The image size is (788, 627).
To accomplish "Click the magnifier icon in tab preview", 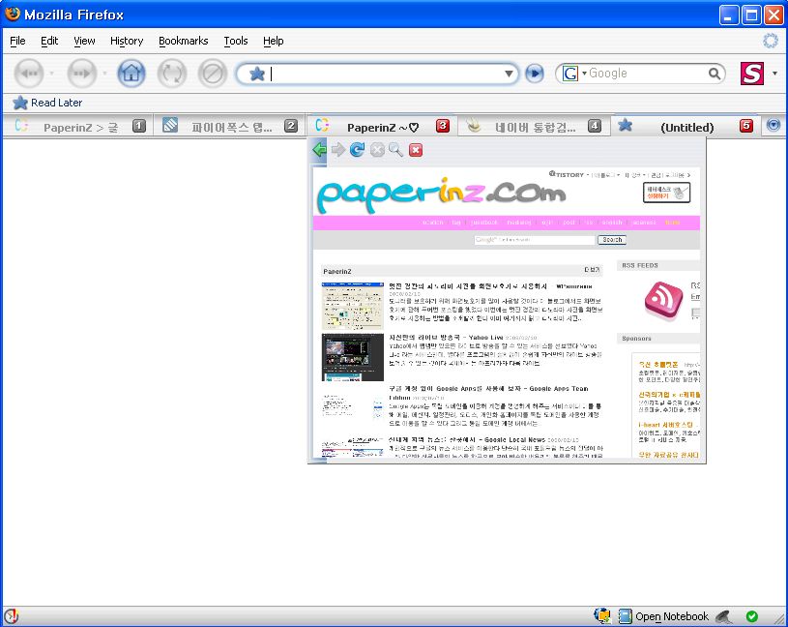I will 396,149.
